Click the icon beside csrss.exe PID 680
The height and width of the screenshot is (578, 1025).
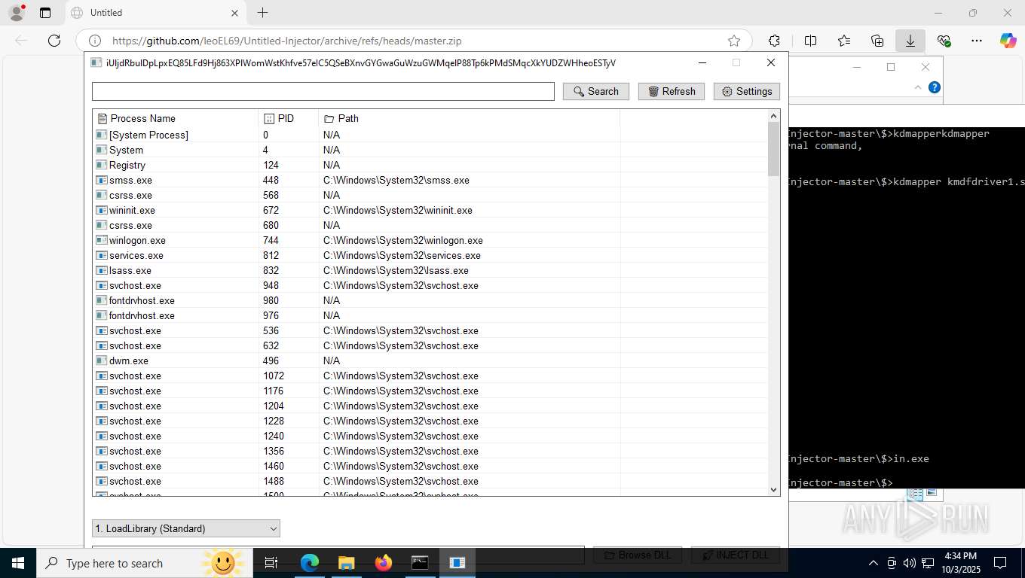(101, 225)
